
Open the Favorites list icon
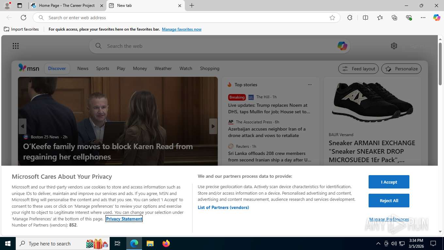pyautogui.click(x=380, y=18)
